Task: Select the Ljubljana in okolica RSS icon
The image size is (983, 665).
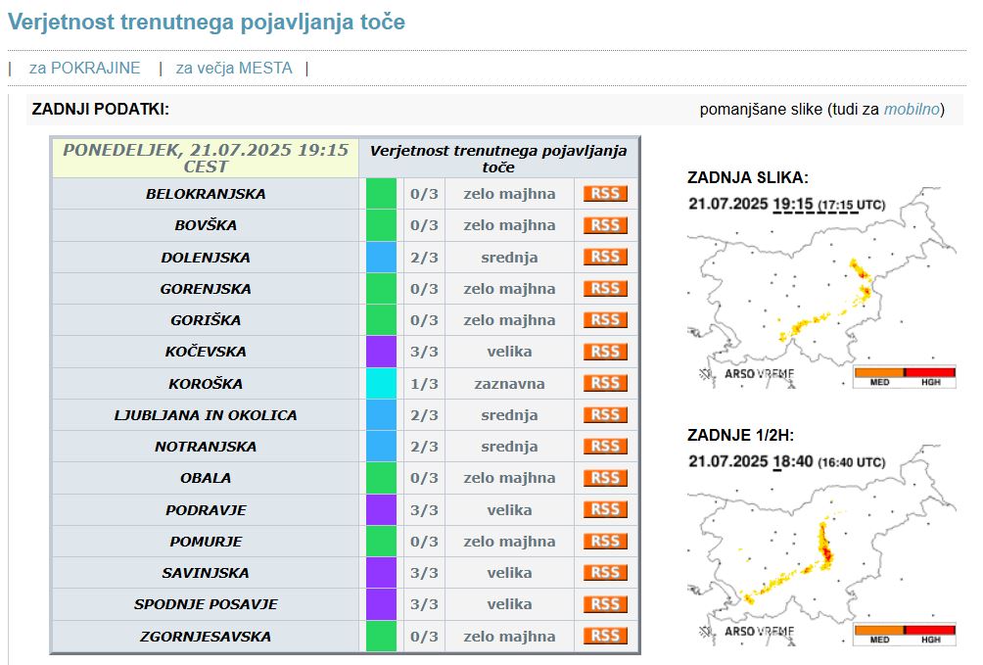Action: click(x=605, y=414)
